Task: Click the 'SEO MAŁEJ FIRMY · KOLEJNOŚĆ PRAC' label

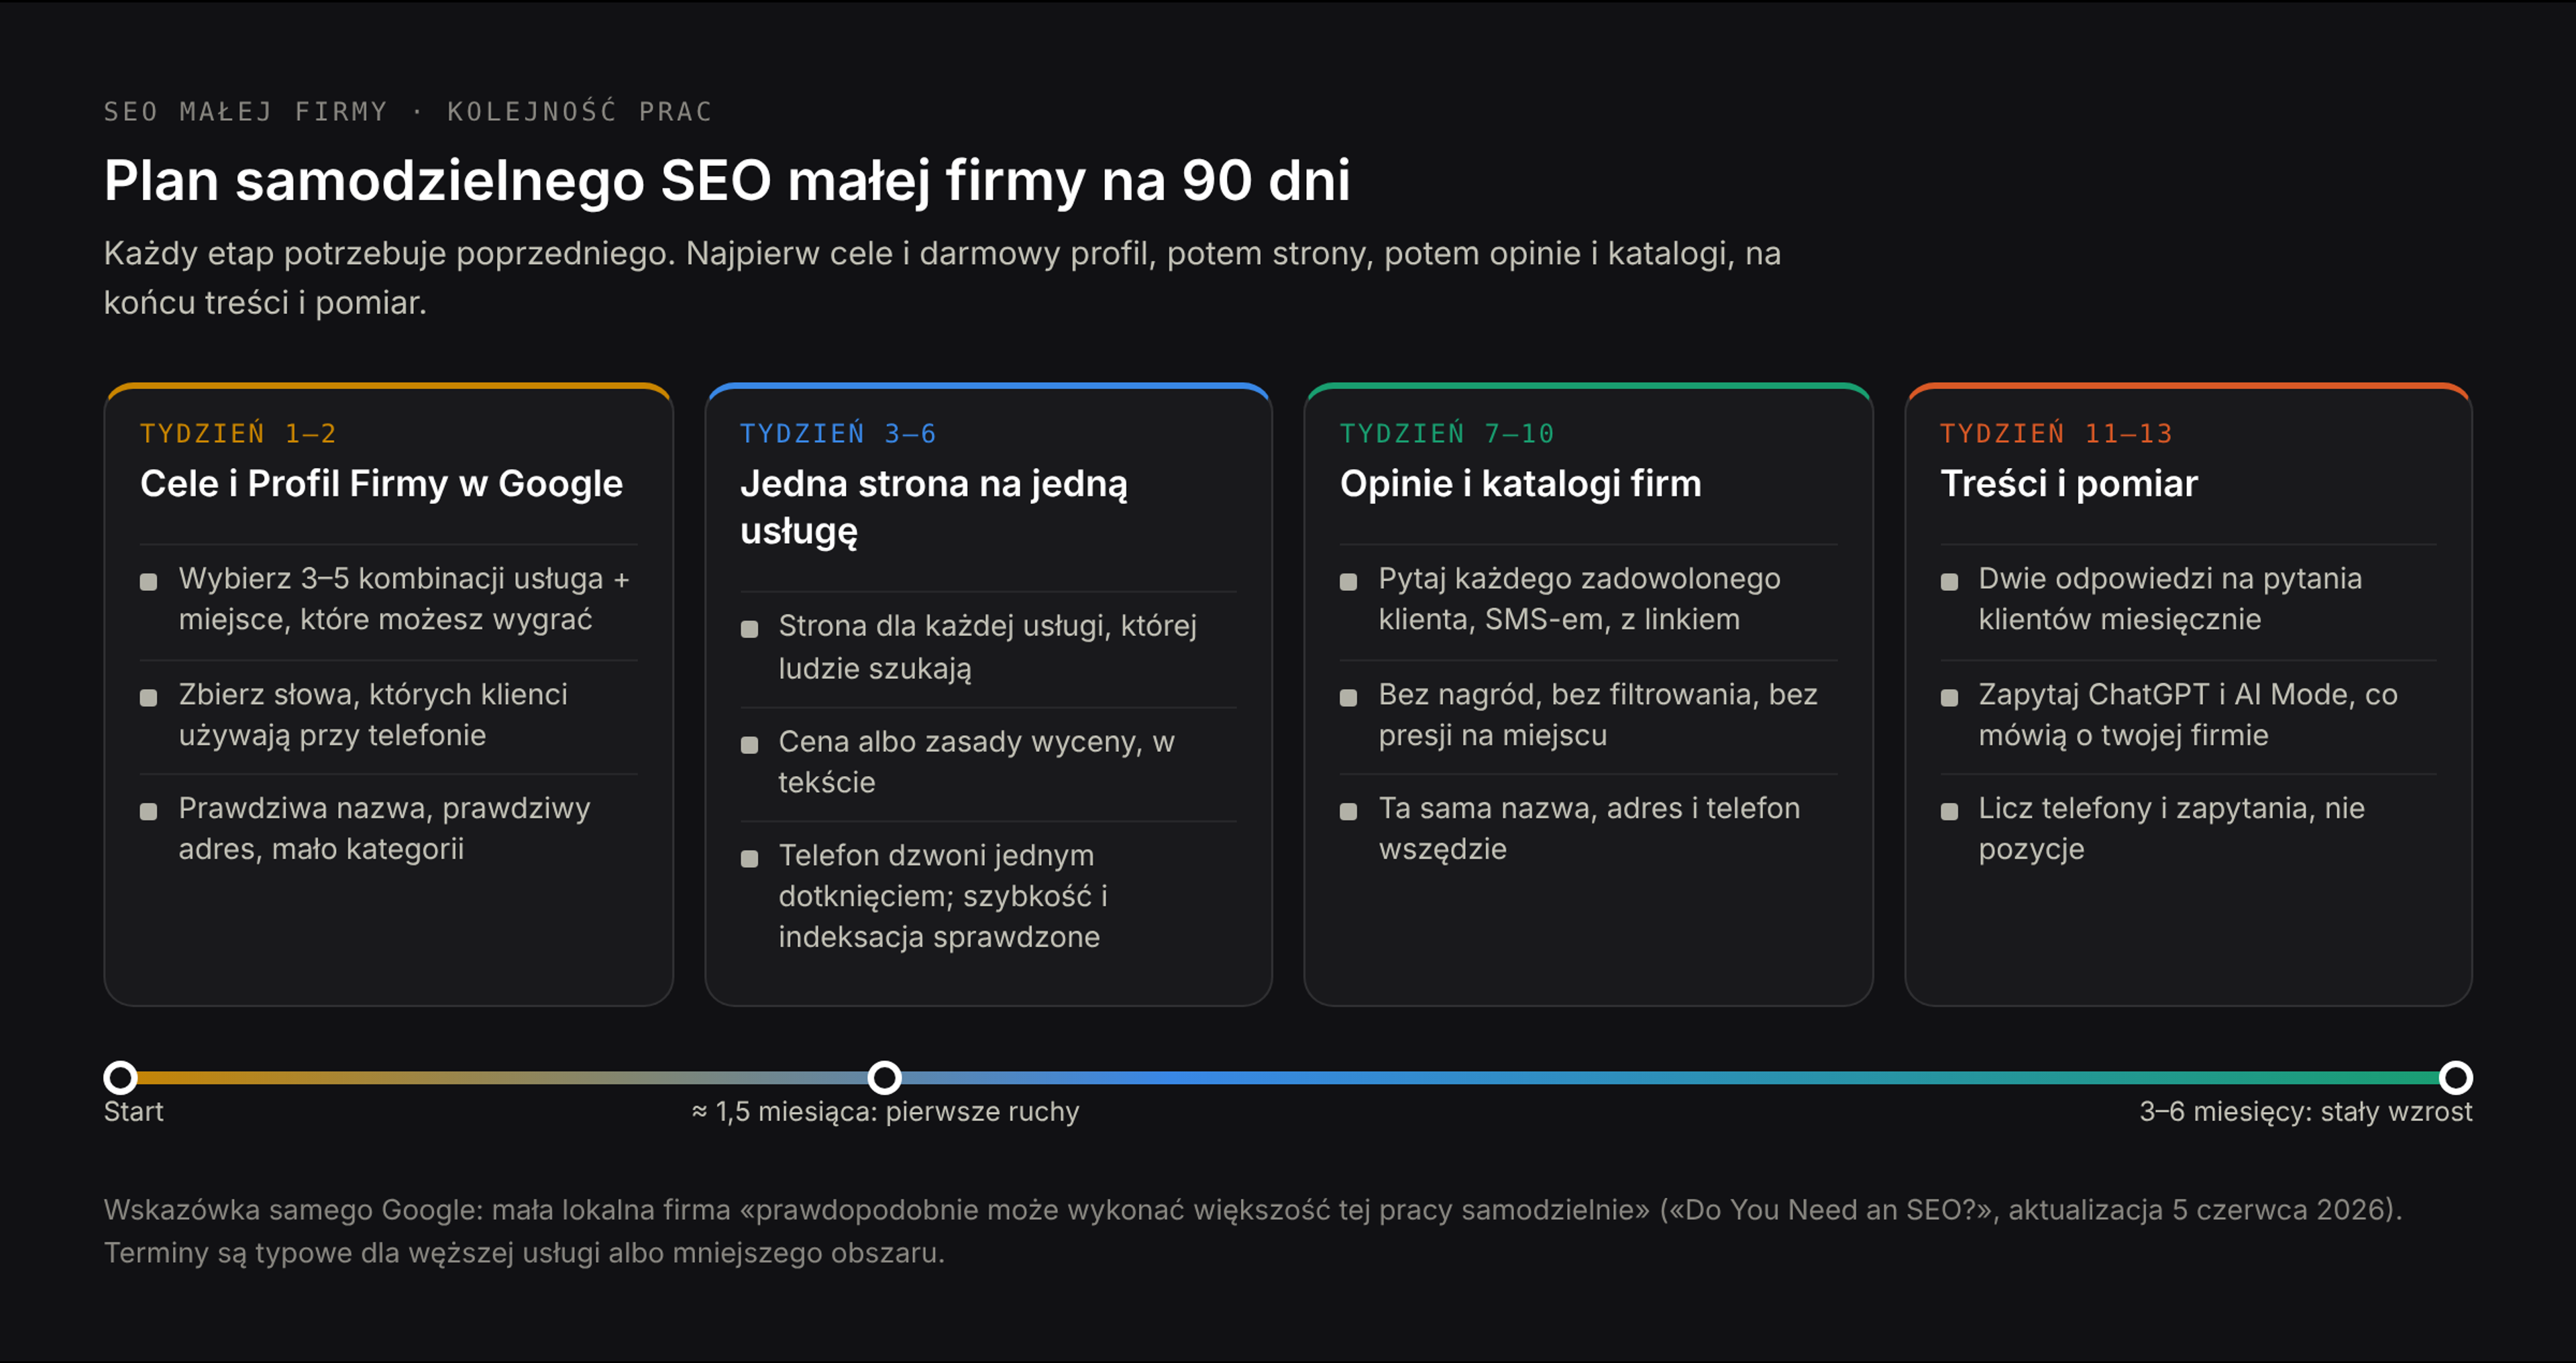Action: [408, 111]
